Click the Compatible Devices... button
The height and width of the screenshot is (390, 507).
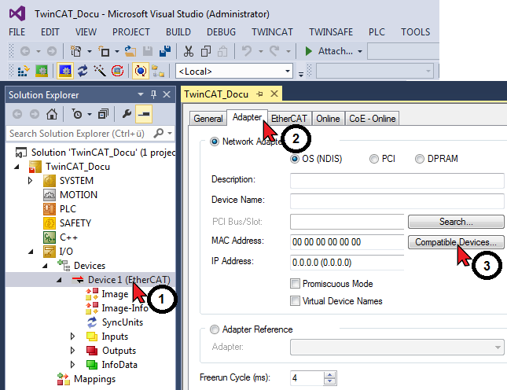pyautogui.click(x=456, y=242)
